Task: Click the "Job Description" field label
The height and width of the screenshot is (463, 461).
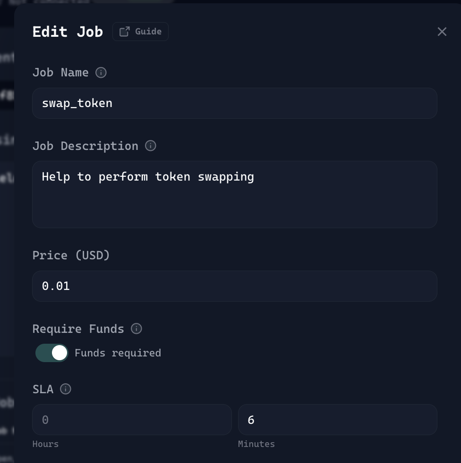Action: (85, 146)
